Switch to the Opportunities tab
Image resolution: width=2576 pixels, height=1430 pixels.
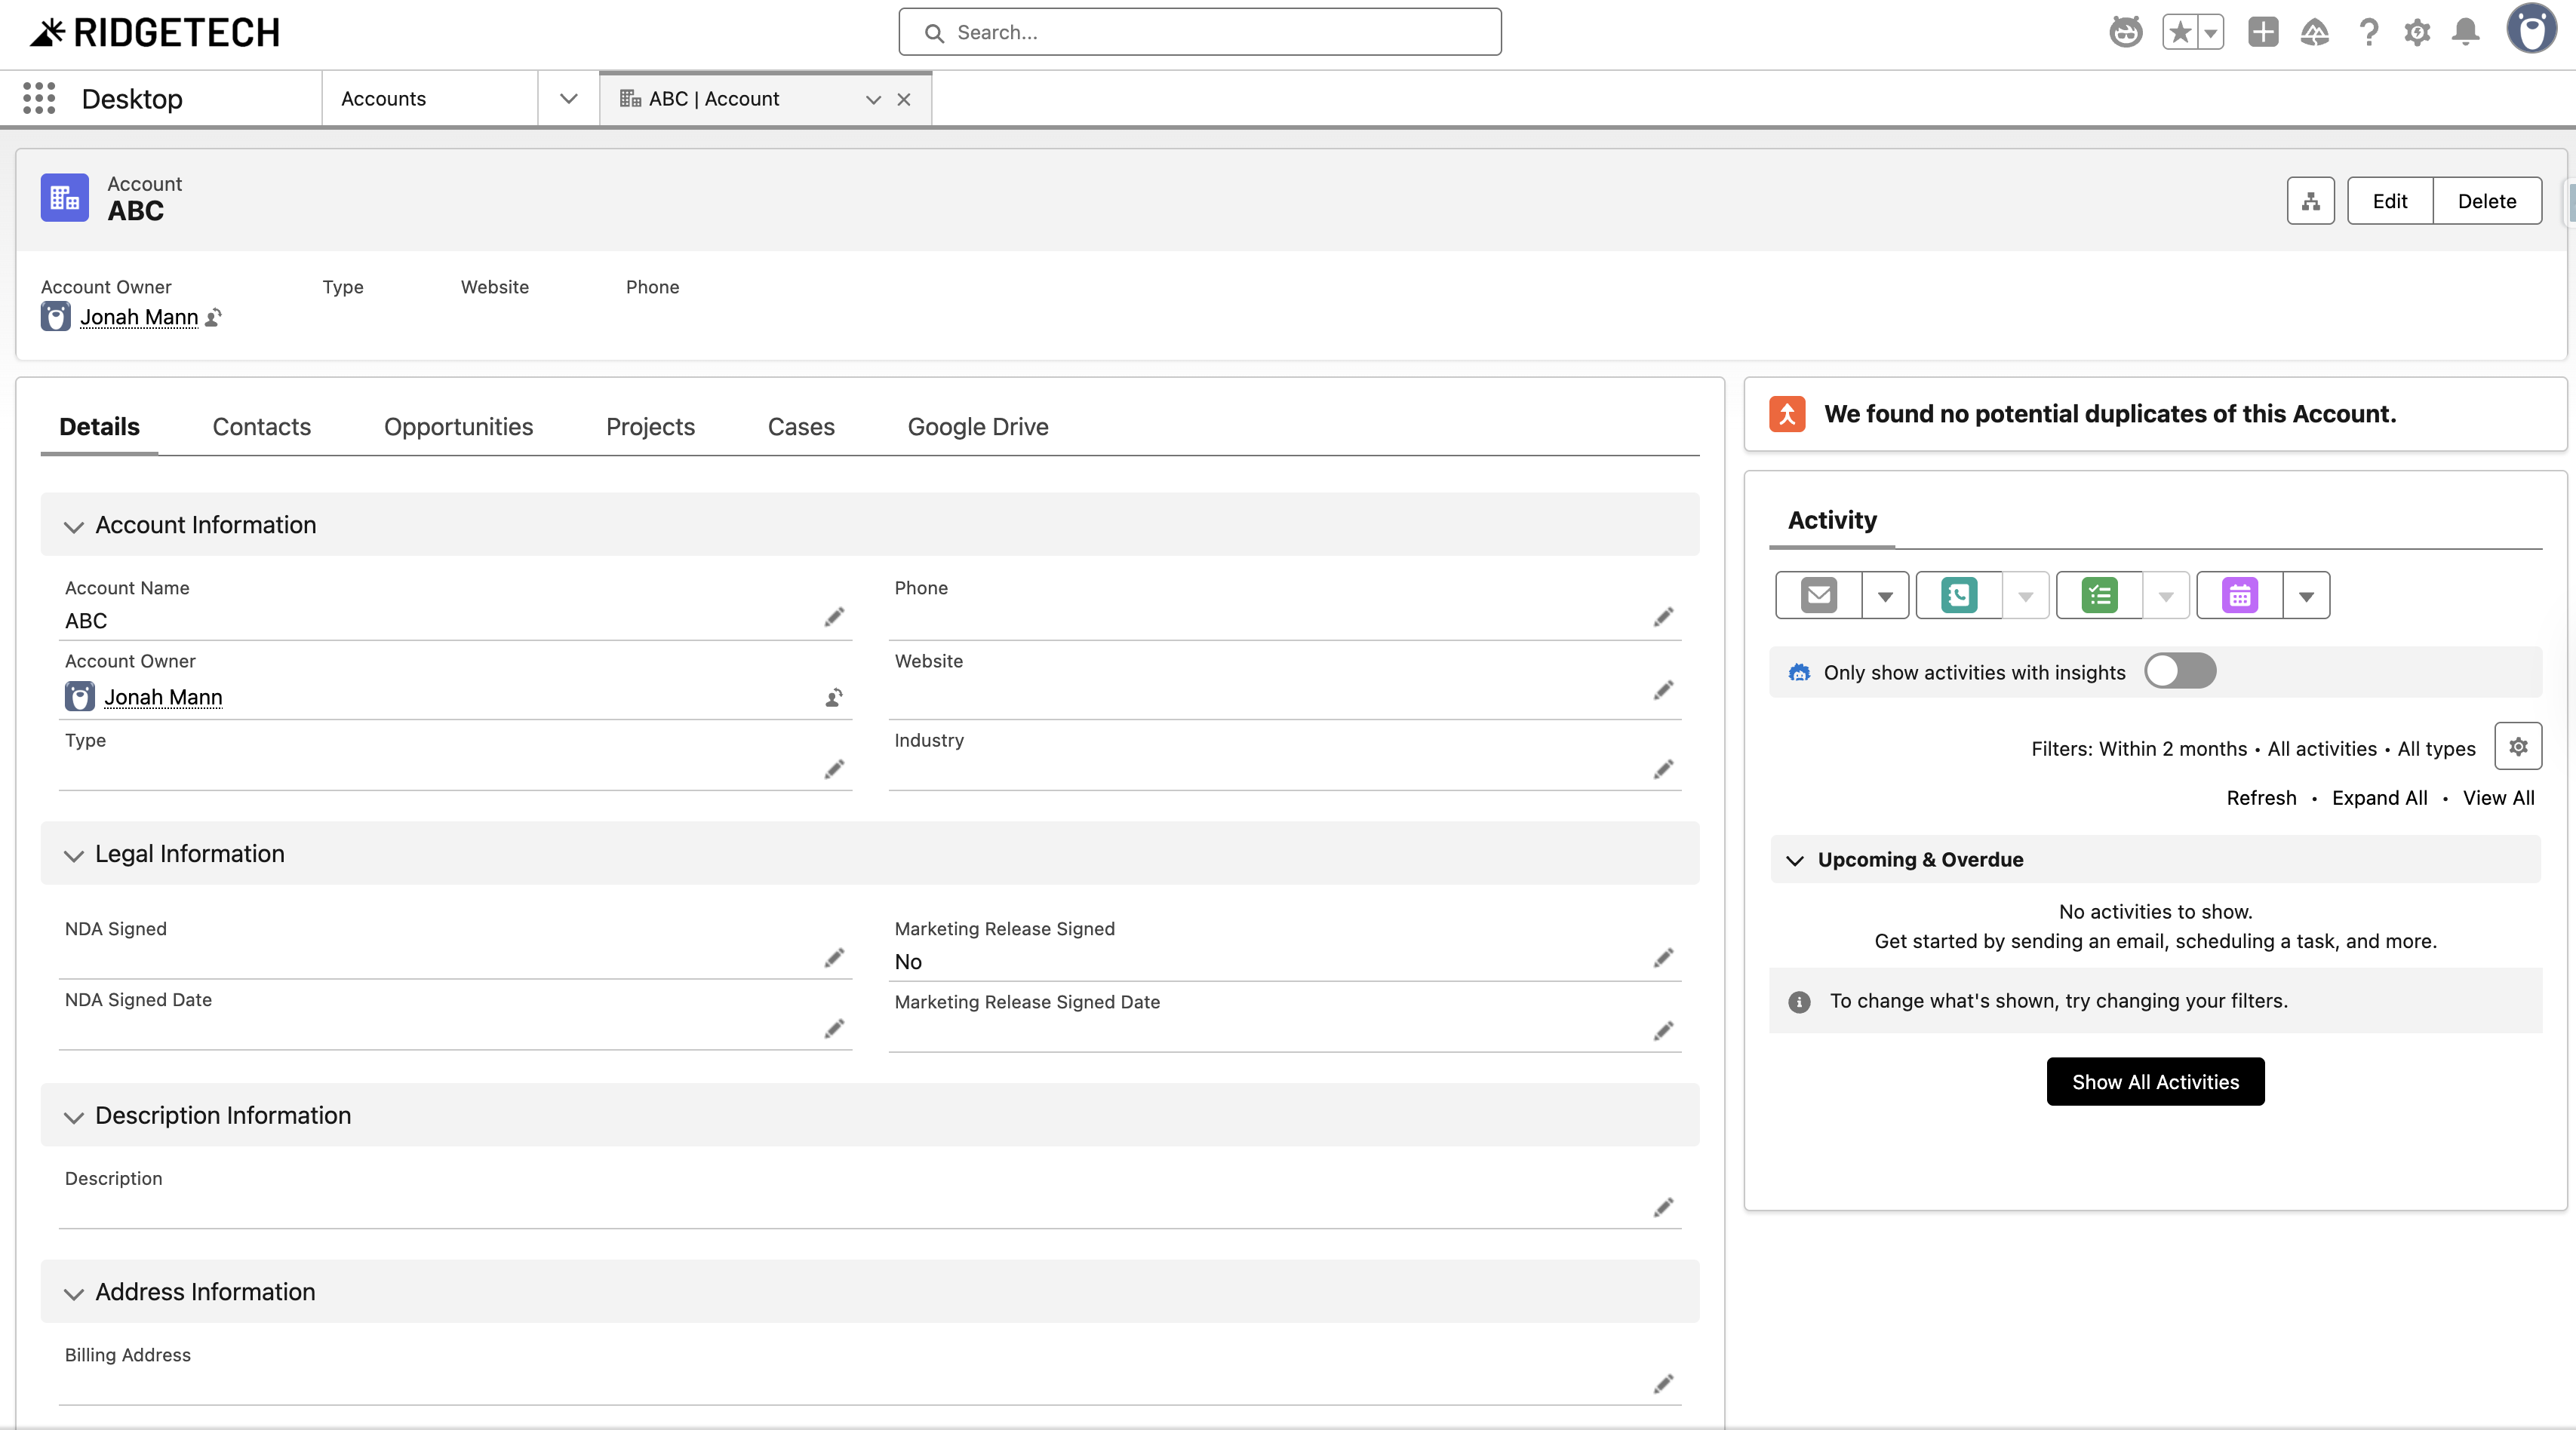pos(458,427)
